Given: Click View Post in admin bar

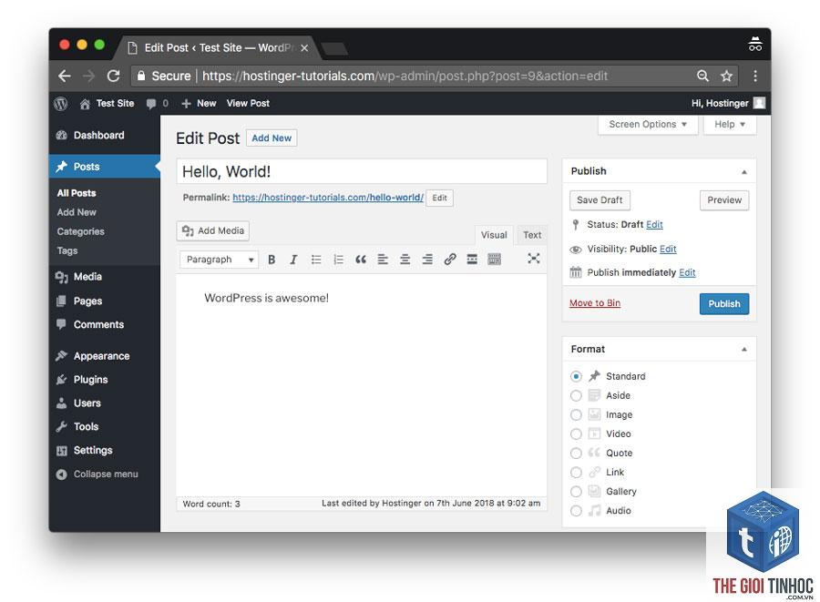Looking at the screenshot, I should 248,104.
